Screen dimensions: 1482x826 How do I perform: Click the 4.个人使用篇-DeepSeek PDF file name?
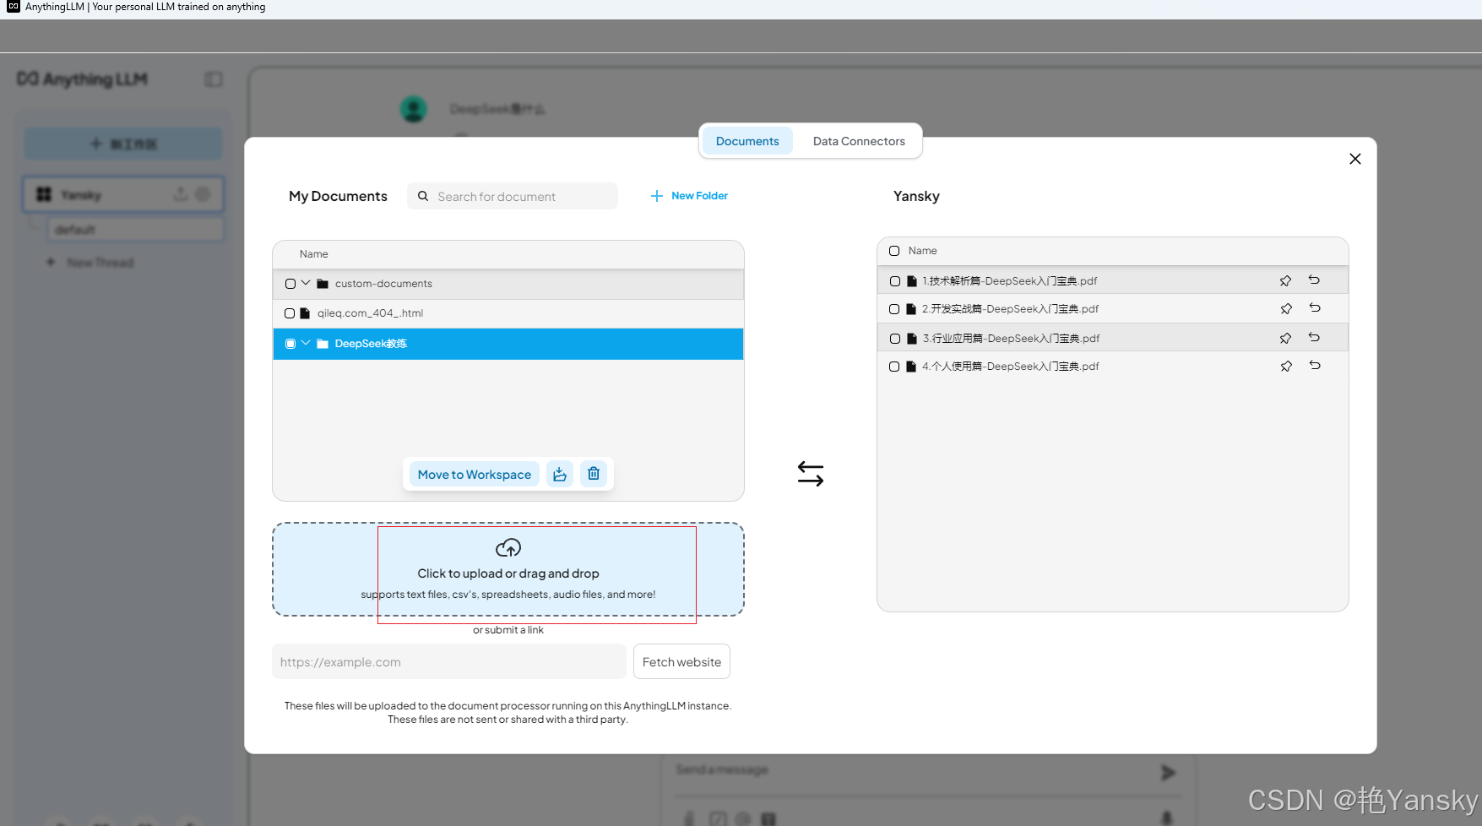pos(1010,367)
